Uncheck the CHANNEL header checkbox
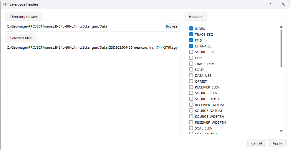The width and height of the screenshot is (290, 150). pos(191,46)
